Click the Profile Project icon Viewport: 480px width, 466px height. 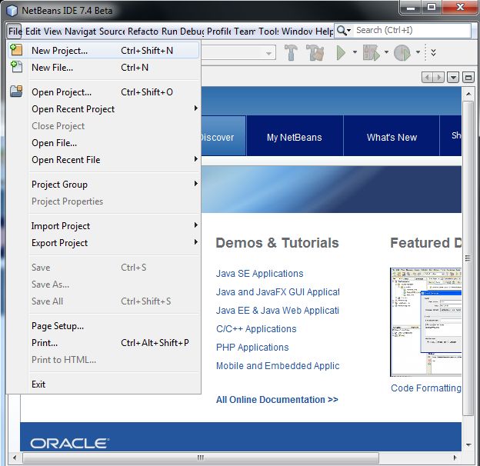point(402,52)
